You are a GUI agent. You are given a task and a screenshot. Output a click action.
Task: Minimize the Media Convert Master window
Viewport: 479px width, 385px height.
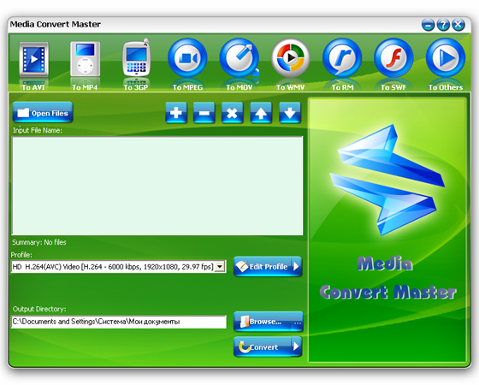(428, 25)
